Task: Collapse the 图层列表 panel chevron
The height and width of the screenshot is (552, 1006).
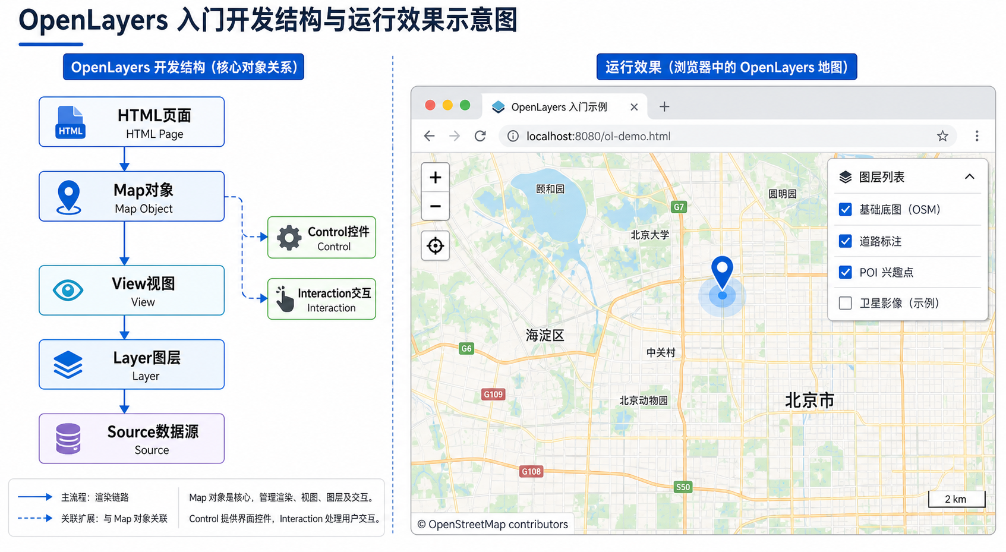Action: [969, 176]
